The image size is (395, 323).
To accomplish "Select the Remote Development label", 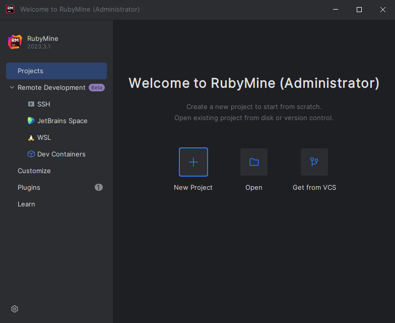I will (x=51, y=88).
